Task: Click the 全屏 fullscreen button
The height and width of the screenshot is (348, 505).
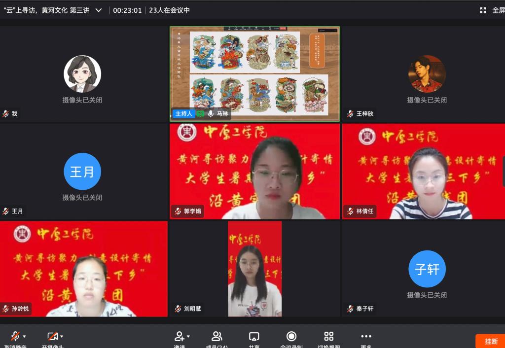Action: click(492, 10)
